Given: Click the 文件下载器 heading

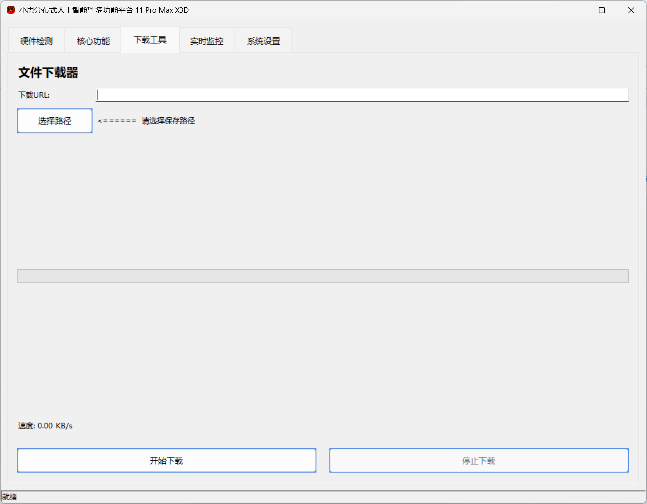Looking at the screenshot, I should [48, 73].
